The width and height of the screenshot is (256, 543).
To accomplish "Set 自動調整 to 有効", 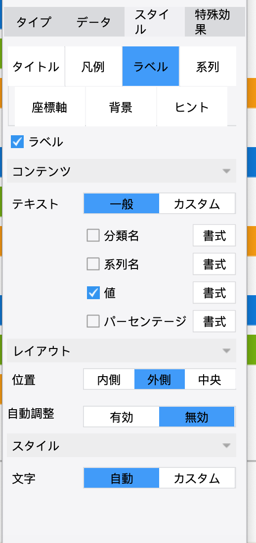I will pos(122,417).
